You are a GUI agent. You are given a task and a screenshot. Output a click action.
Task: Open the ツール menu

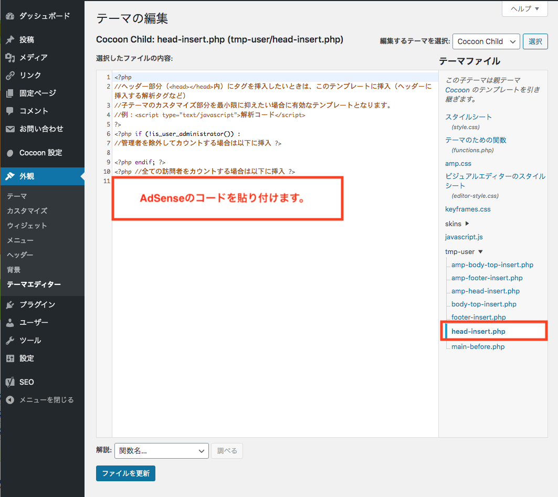[30, 341]
